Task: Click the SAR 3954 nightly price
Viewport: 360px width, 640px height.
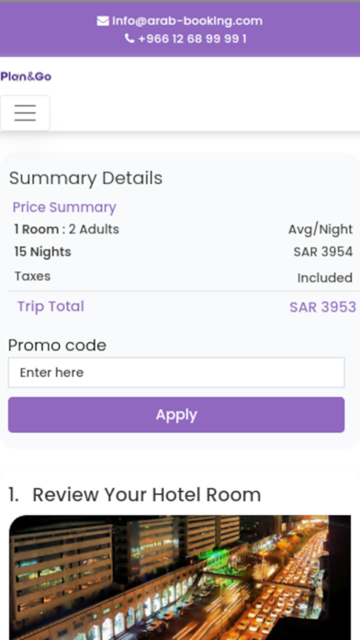Action: coord(323,252)
